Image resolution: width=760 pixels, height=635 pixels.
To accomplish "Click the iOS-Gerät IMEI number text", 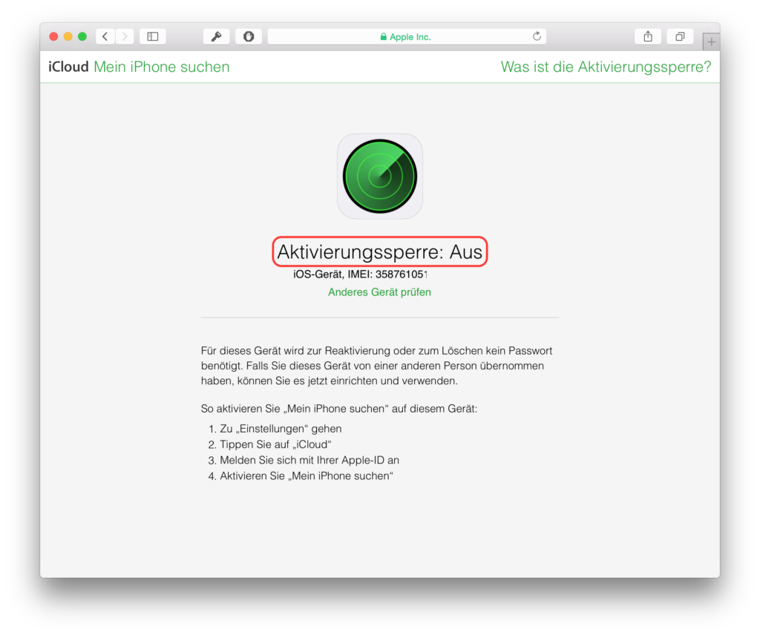I will pyautogui.click(x=360, y=274).
